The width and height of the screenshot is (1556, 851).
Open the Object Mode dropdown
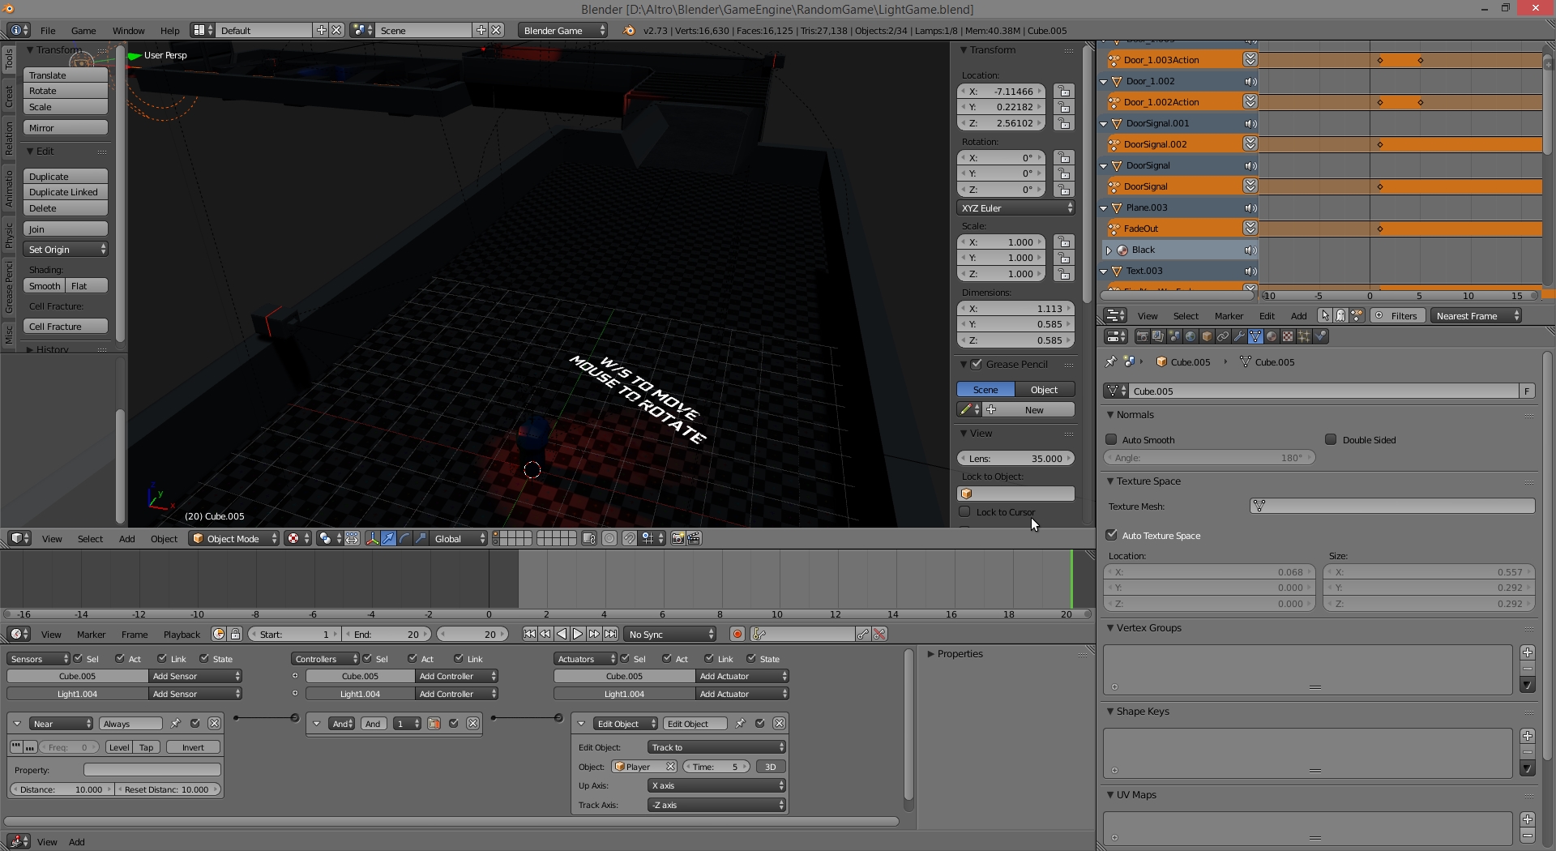click(233, 539)
